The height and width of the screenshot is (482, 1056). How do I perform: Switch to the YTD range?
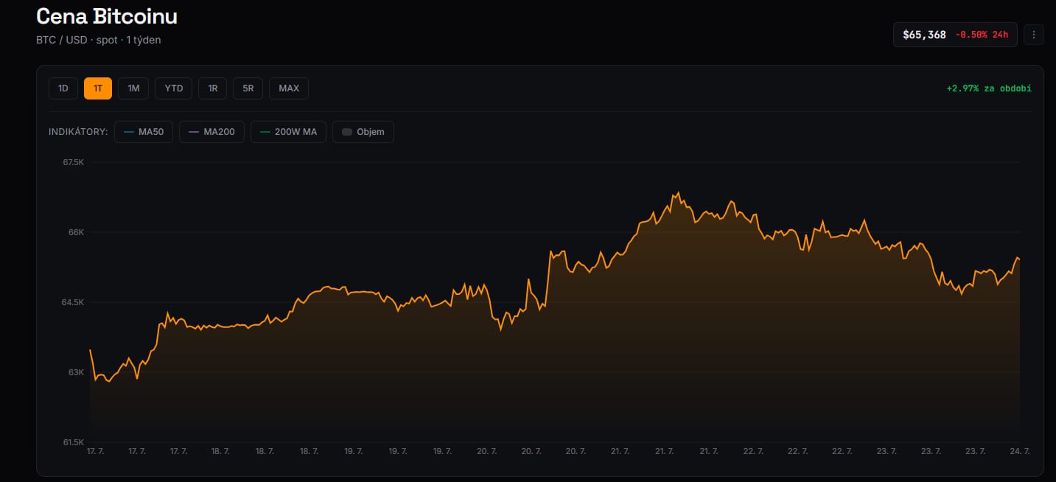[174, 88]
